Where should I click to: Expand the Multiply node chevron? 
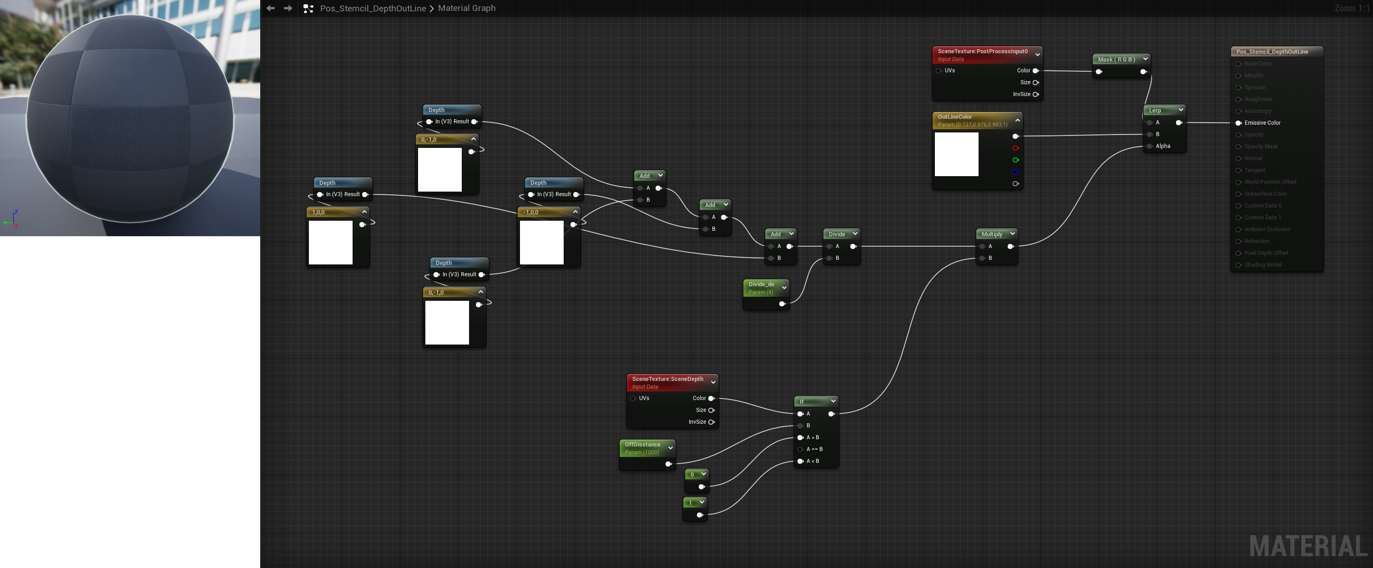pos(1012,233)
